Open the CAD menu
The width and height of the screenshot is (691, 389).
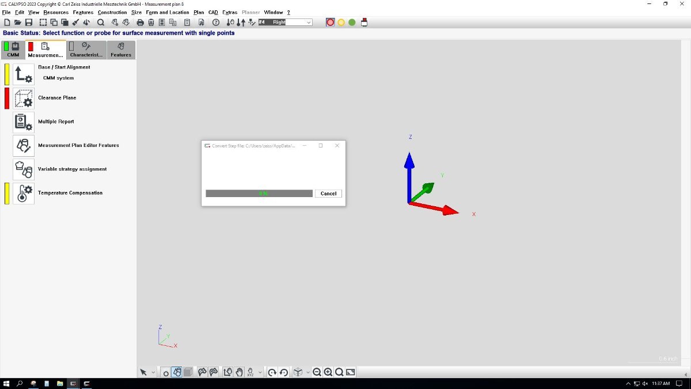coord(213,12)
